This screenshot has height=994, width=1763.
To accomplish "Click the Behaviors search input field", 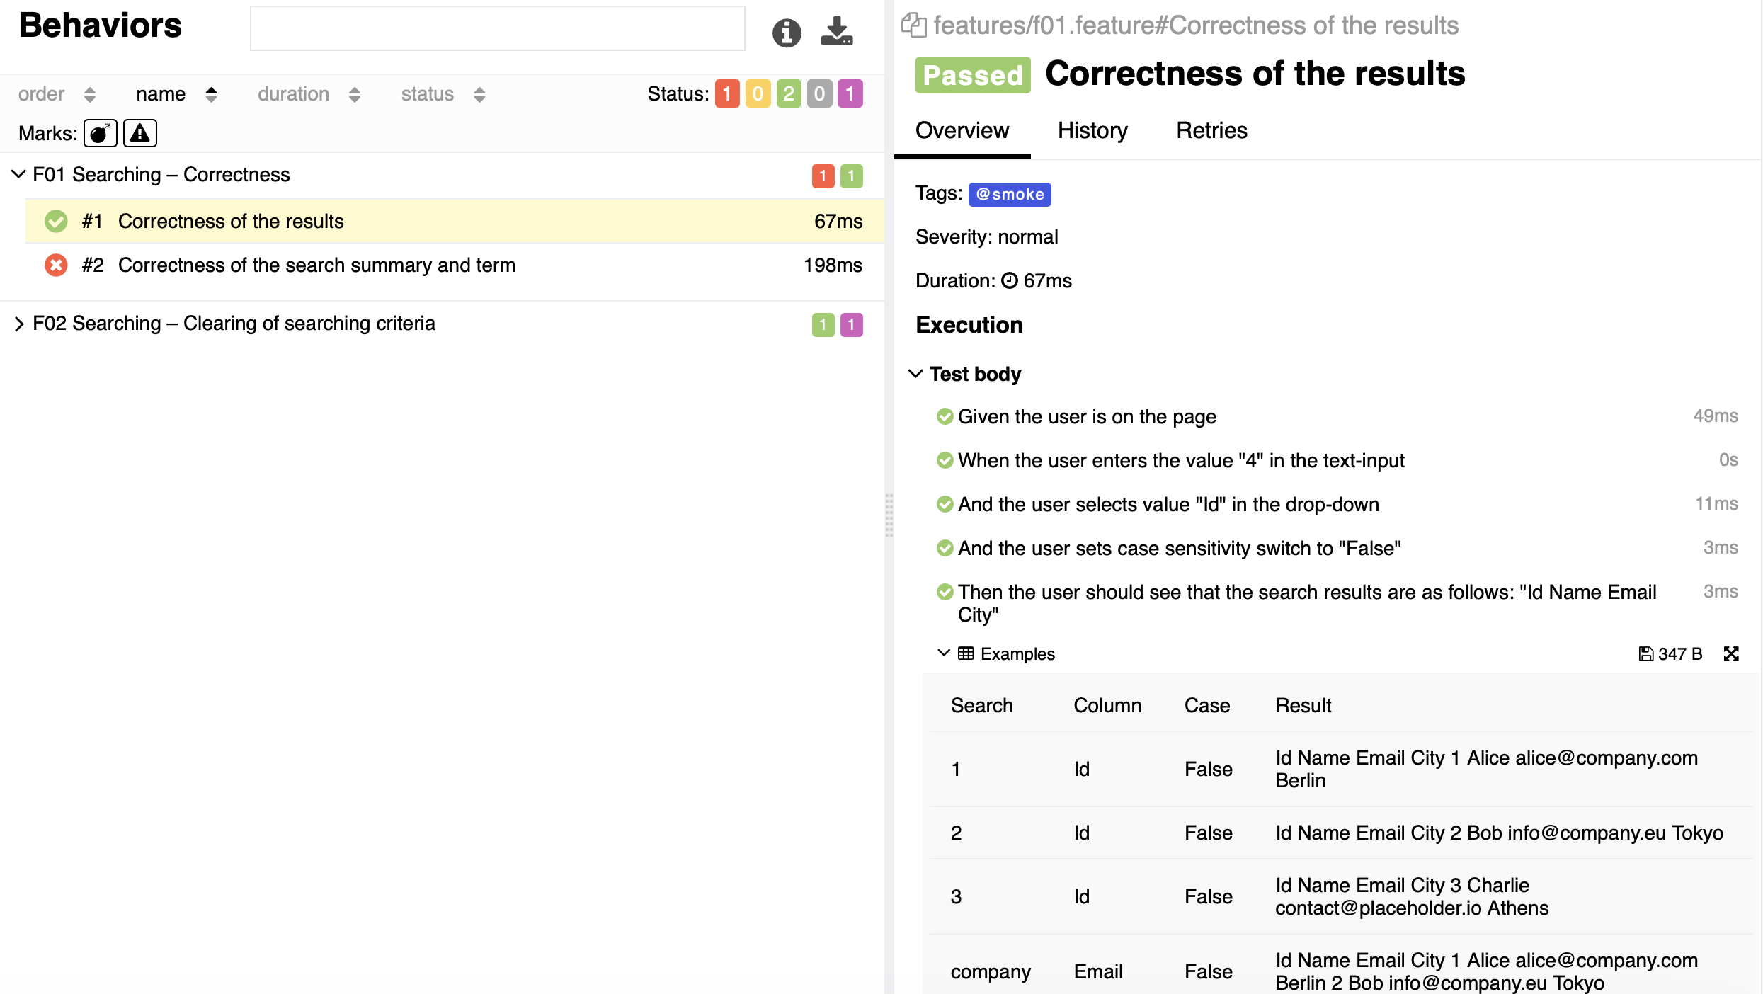I will pos(497,29).
